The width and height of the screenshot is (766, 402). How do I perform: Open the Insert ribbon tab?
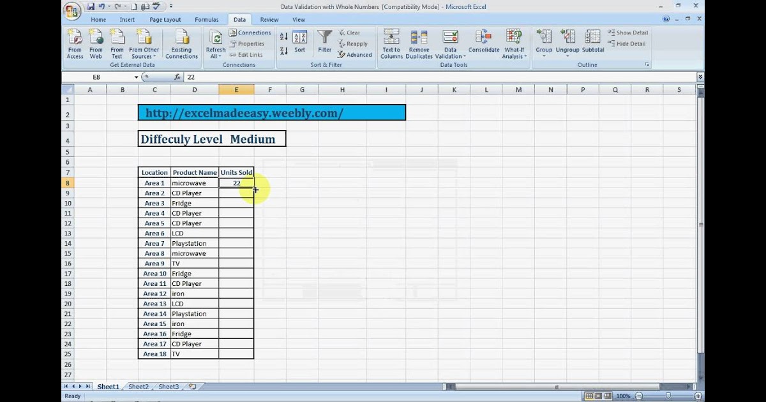coord(127,20)
